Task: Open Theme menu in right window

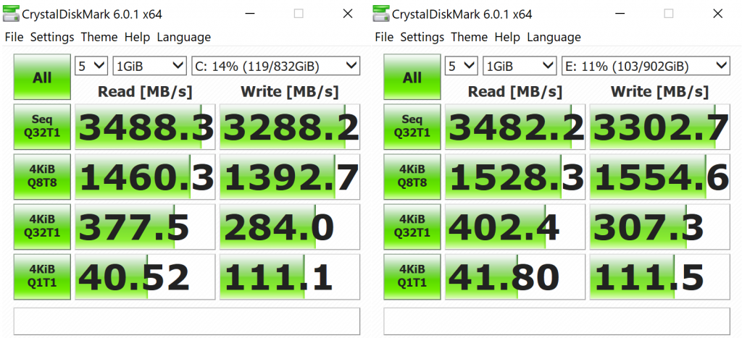Action: pyautogui.click(x=470, y=37)
